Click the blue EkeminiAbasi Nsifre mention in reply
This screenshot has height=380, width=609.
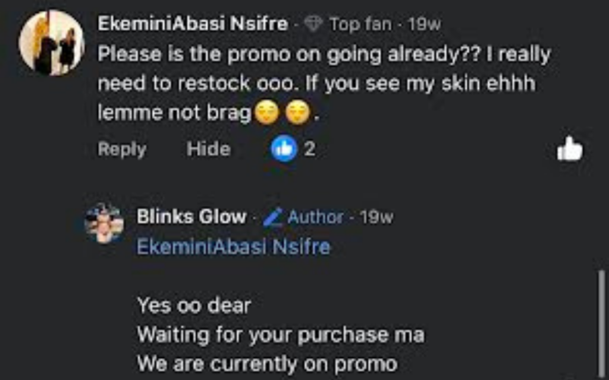coord(233,246)
